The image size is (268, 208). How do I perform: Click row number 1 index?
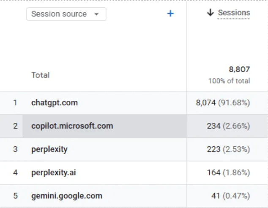[x=15, y=103]
